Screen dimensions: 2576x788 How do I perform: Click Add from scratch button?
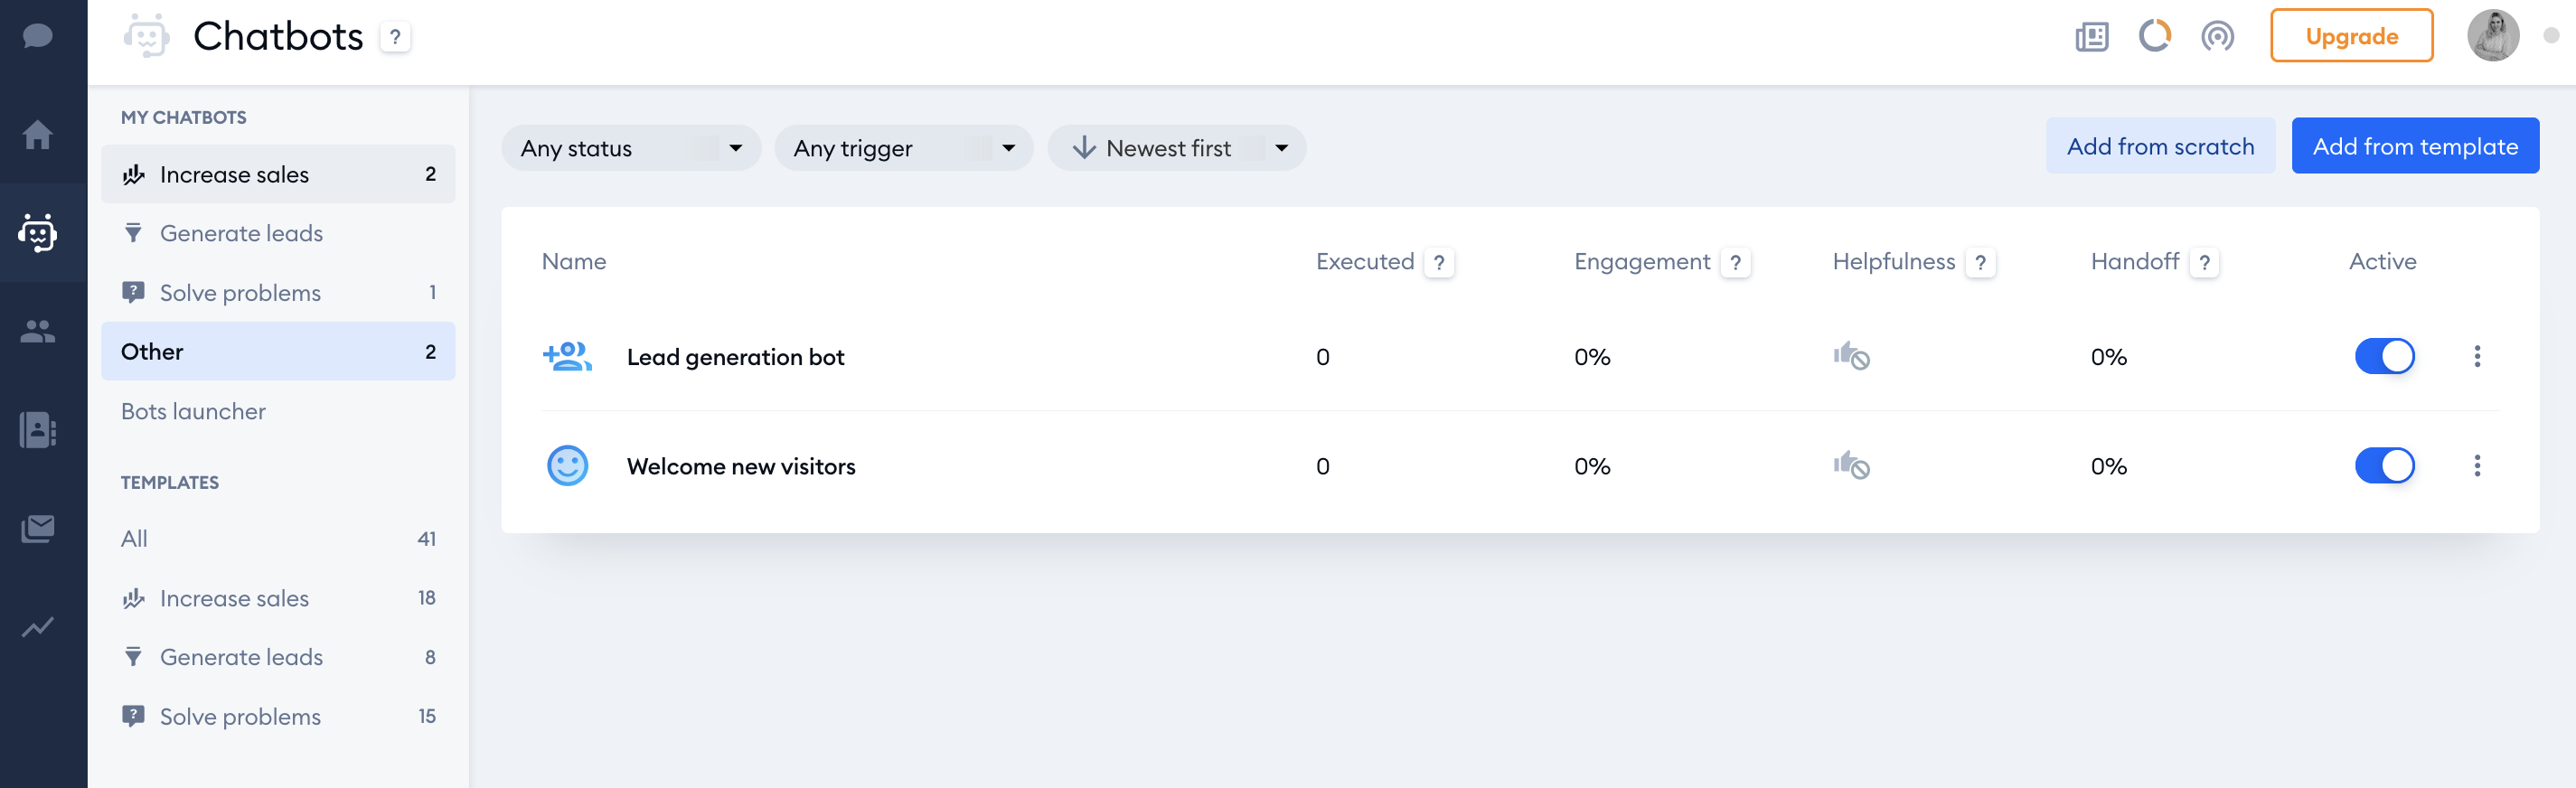click(x=2160, y=146)
